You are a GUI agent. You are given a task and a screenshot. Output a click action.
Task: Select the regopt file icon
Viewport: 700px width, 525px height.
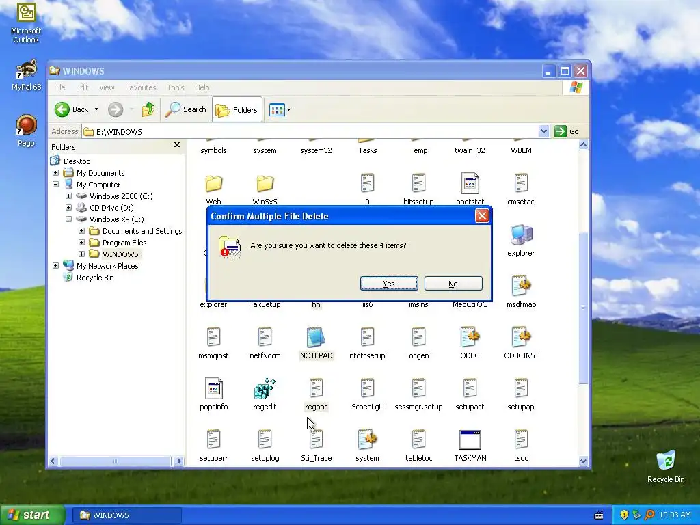(x=316, y=388)
